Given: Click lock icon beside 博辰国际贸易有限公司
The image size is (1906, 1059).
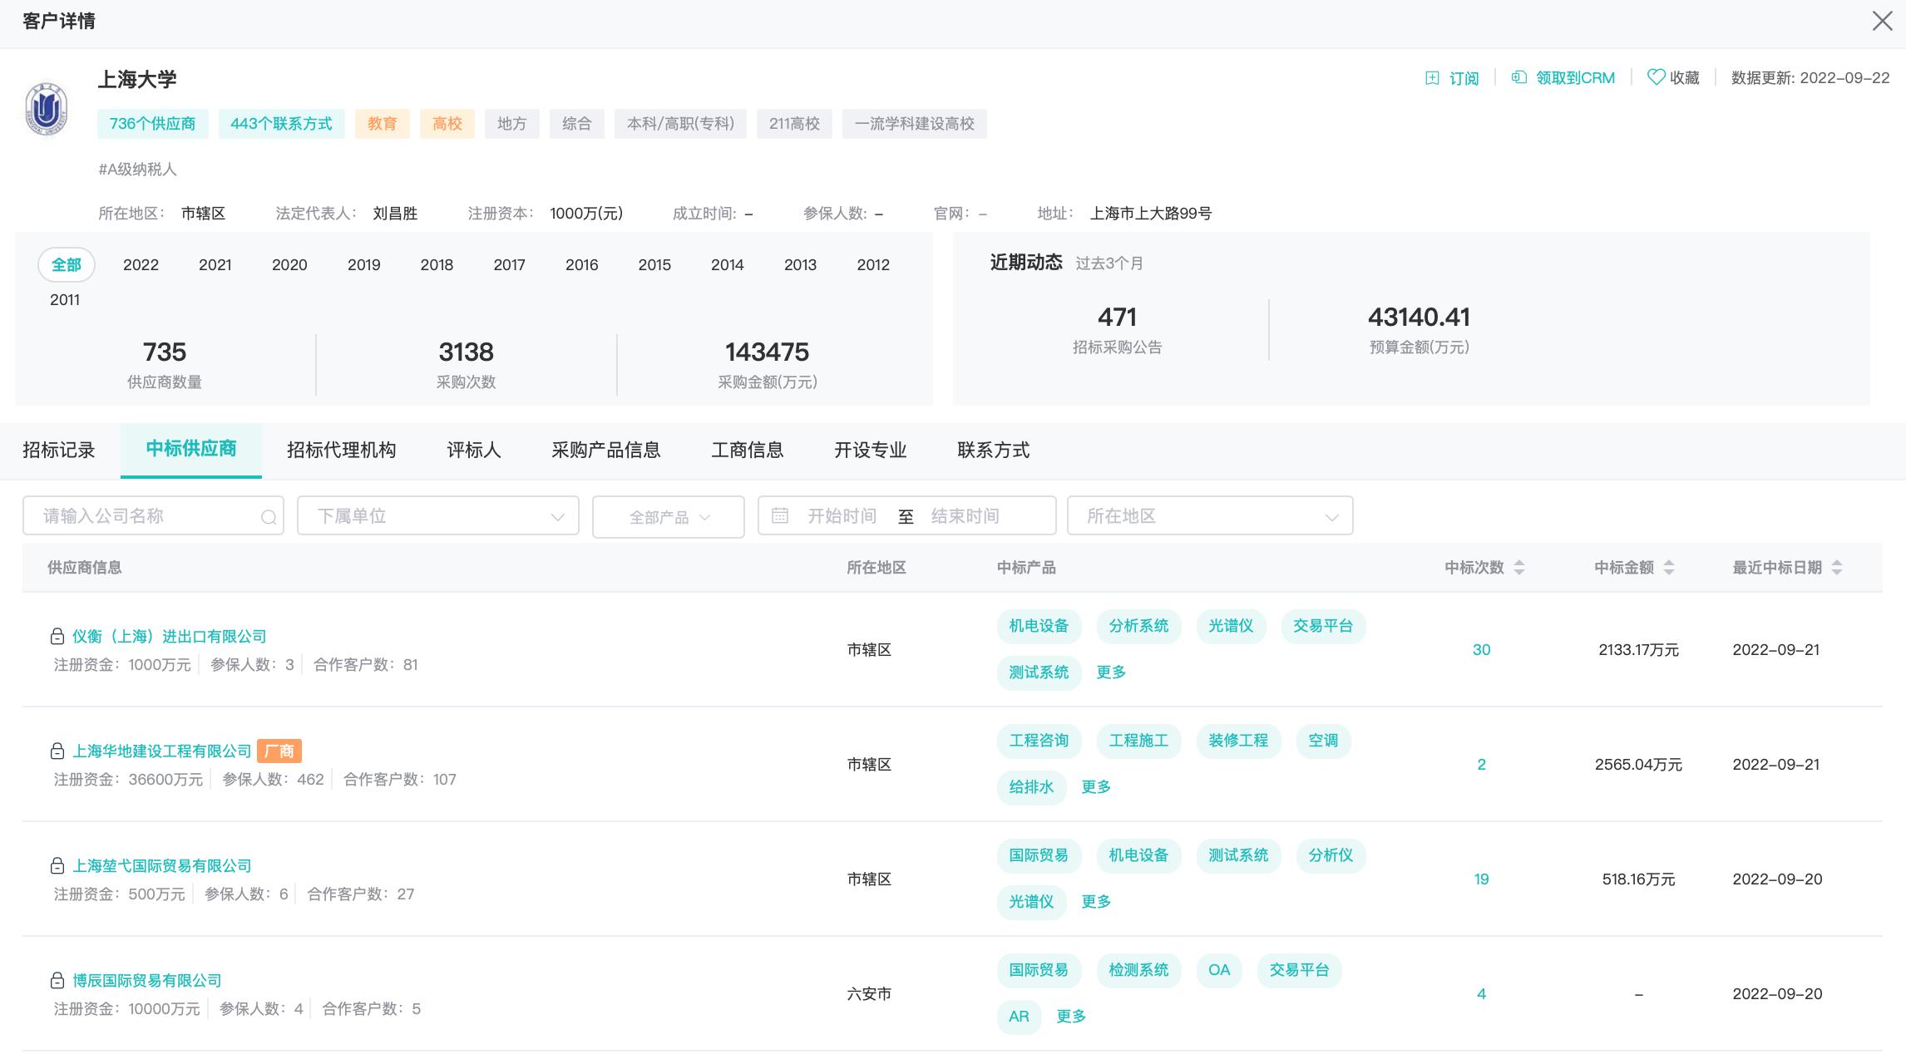Looking at the screenshot, I should [x=57, y=981].
